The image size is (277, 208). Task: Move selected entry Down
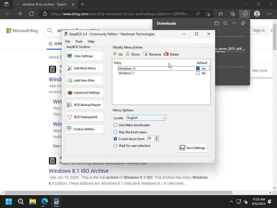pyautogui.click(x=133, y=54)
